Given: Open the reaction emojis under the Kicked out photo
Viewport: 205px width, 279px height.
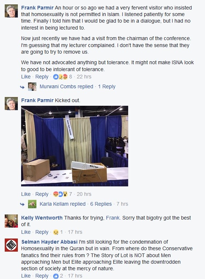Looking at the screenshot, I should point(60,194).
